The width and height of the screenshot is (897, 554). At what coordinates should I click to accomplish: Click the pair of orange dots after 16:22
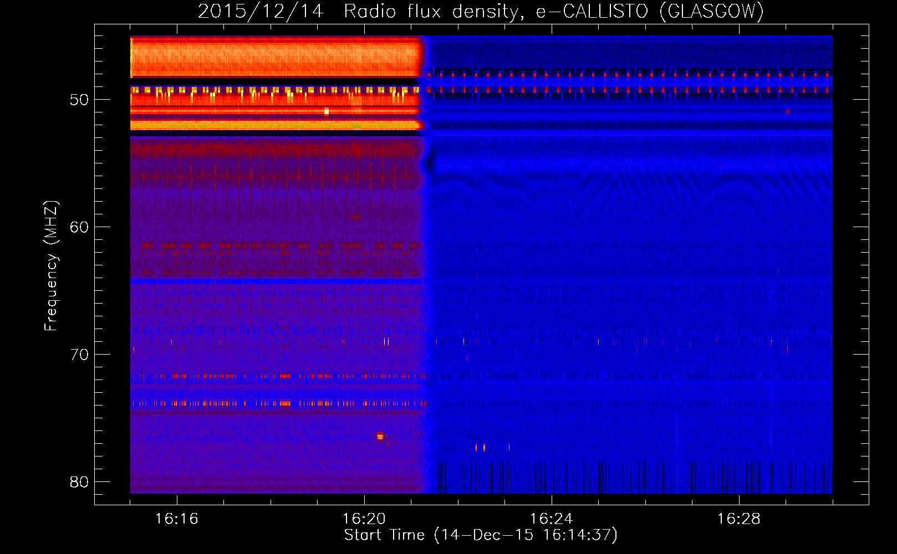click(x=480, y=447)
